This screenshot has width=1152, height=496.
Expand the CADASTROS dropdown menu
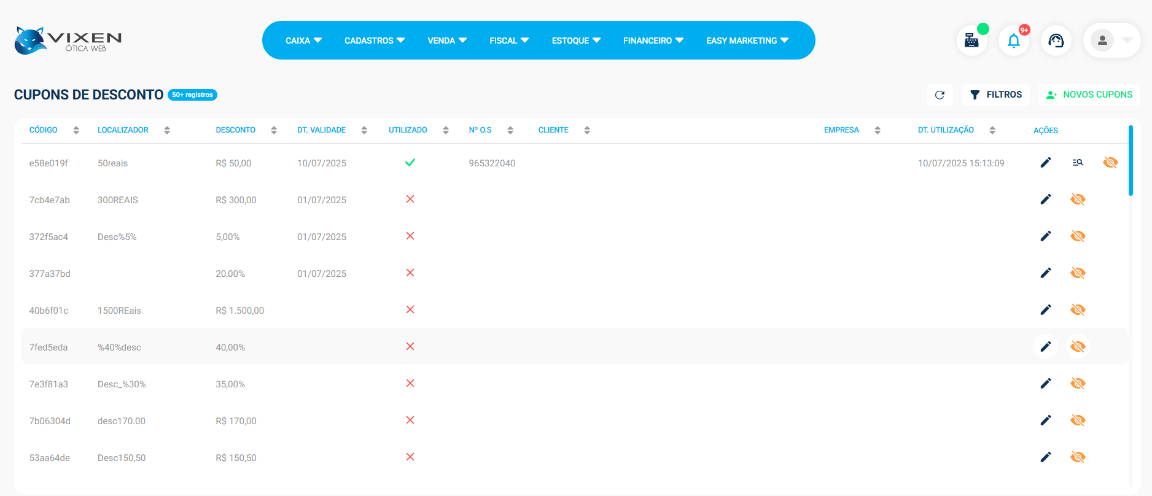point(374,41)
